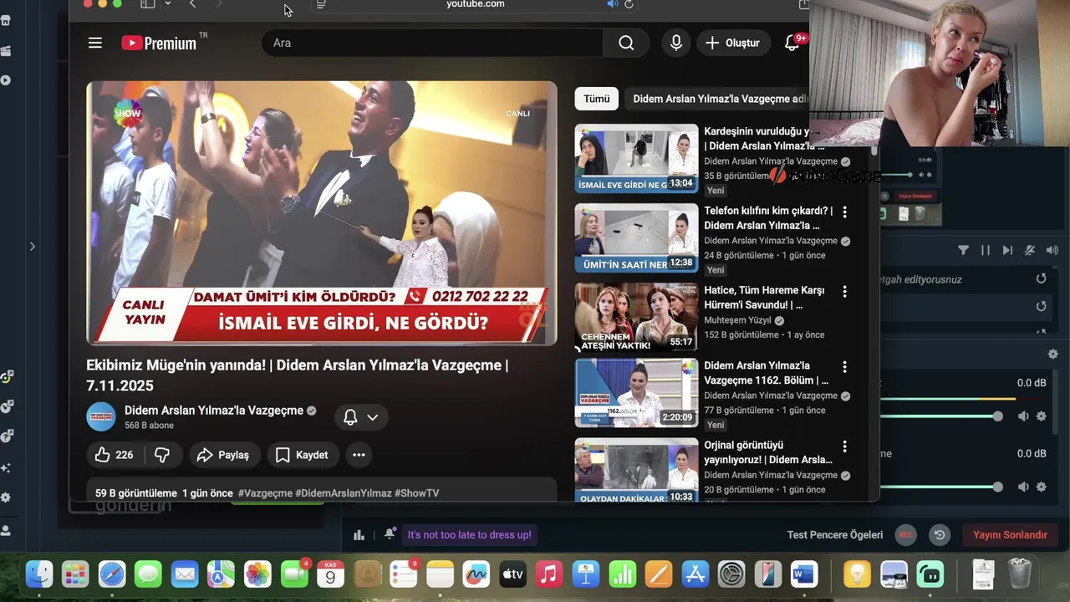The width and height of the screenshot is (1070, 602).
Task: Open channel notification bell dropdown
Action: click(x=361, y=417)
